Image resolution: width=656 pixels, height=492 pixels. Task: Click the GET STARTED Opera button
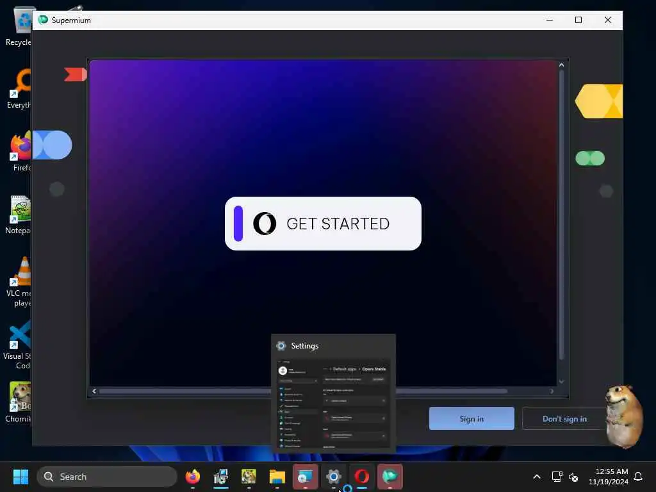323,224
